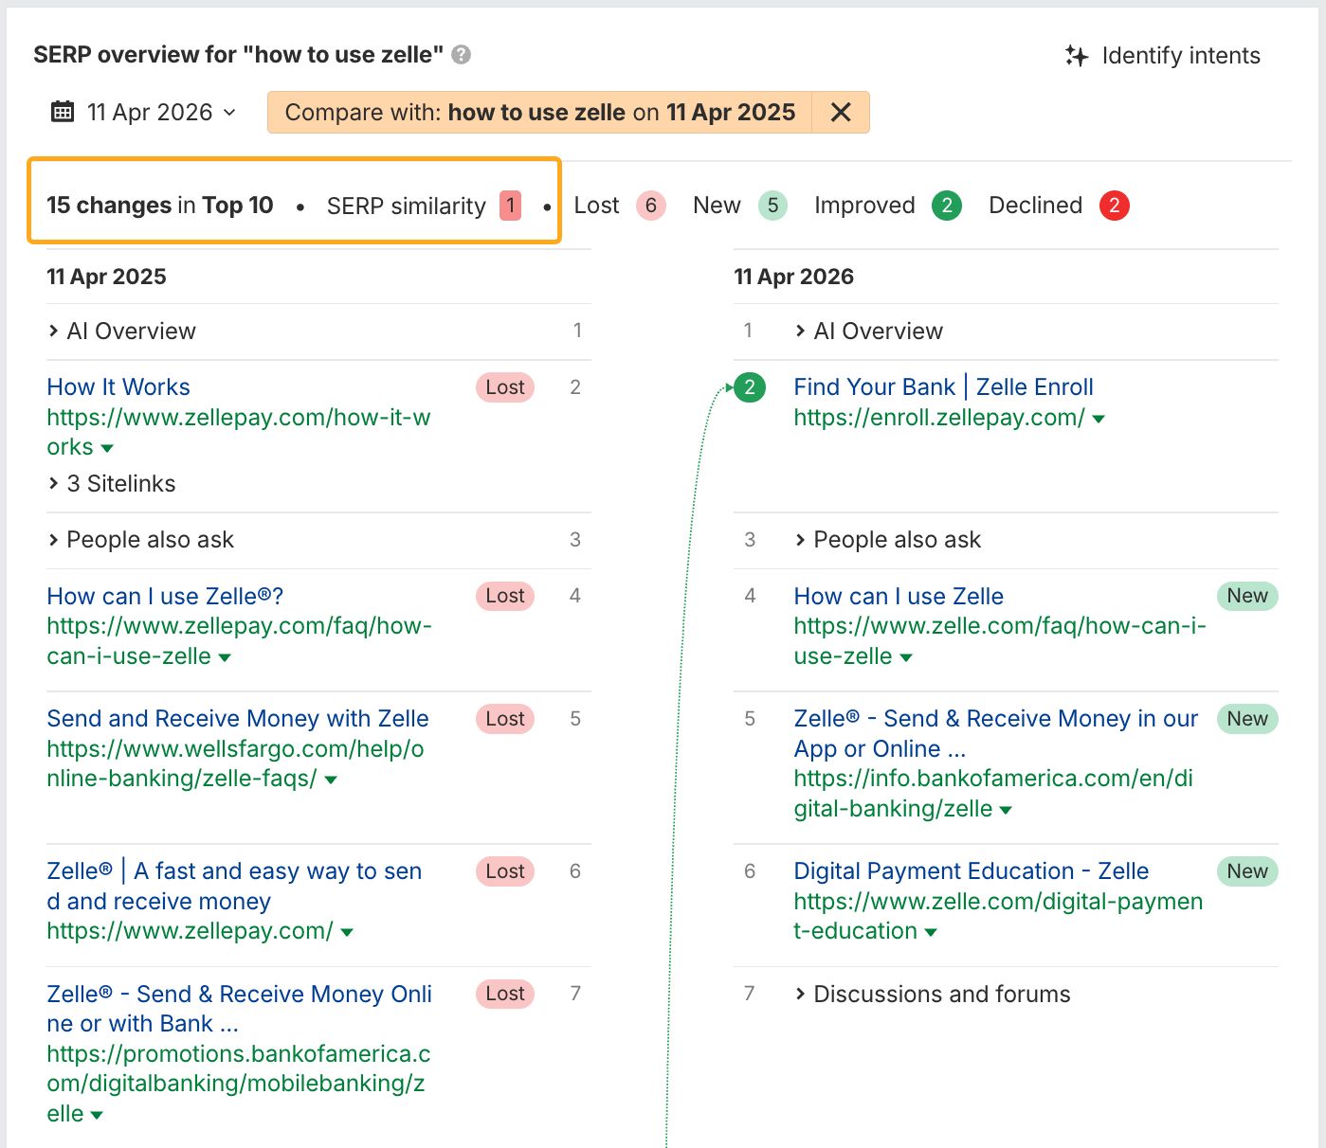The image size is (1326, 1148).
Task: Remove the comparison with the X button
Action: tap(841, 112)
